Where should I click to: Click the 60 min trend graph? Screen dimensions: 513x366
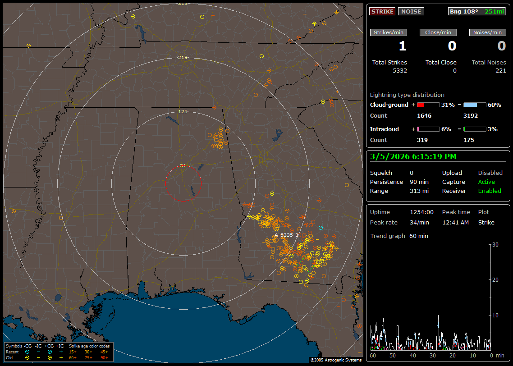coord(431,297)
